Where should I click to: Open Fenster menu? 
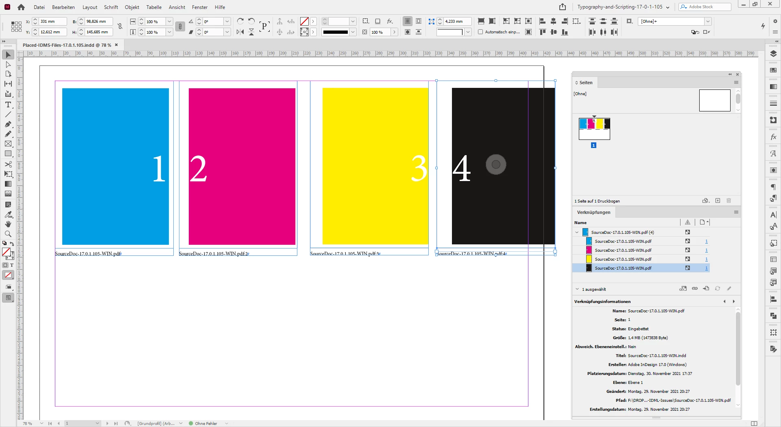[x=200, y=7]
